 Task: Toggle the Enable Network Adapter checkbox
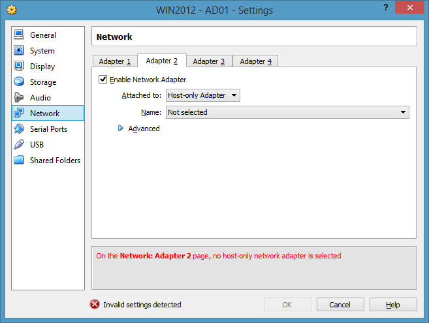pos(103,80)
